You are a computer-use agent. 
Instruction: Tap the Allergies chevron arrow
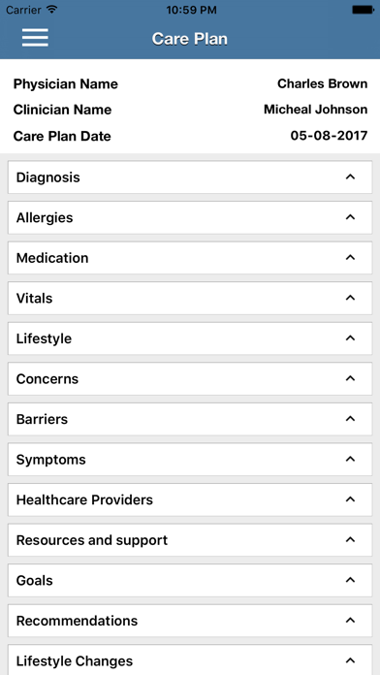pyautogui.click(x=350, y=217)
